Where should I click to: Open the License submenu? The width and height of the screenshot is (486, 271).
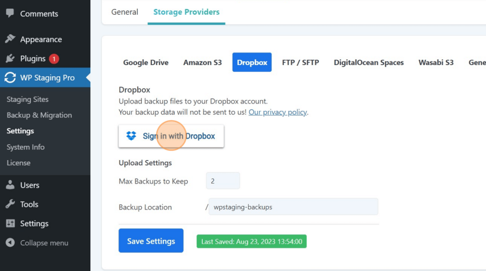click(19, 163)
